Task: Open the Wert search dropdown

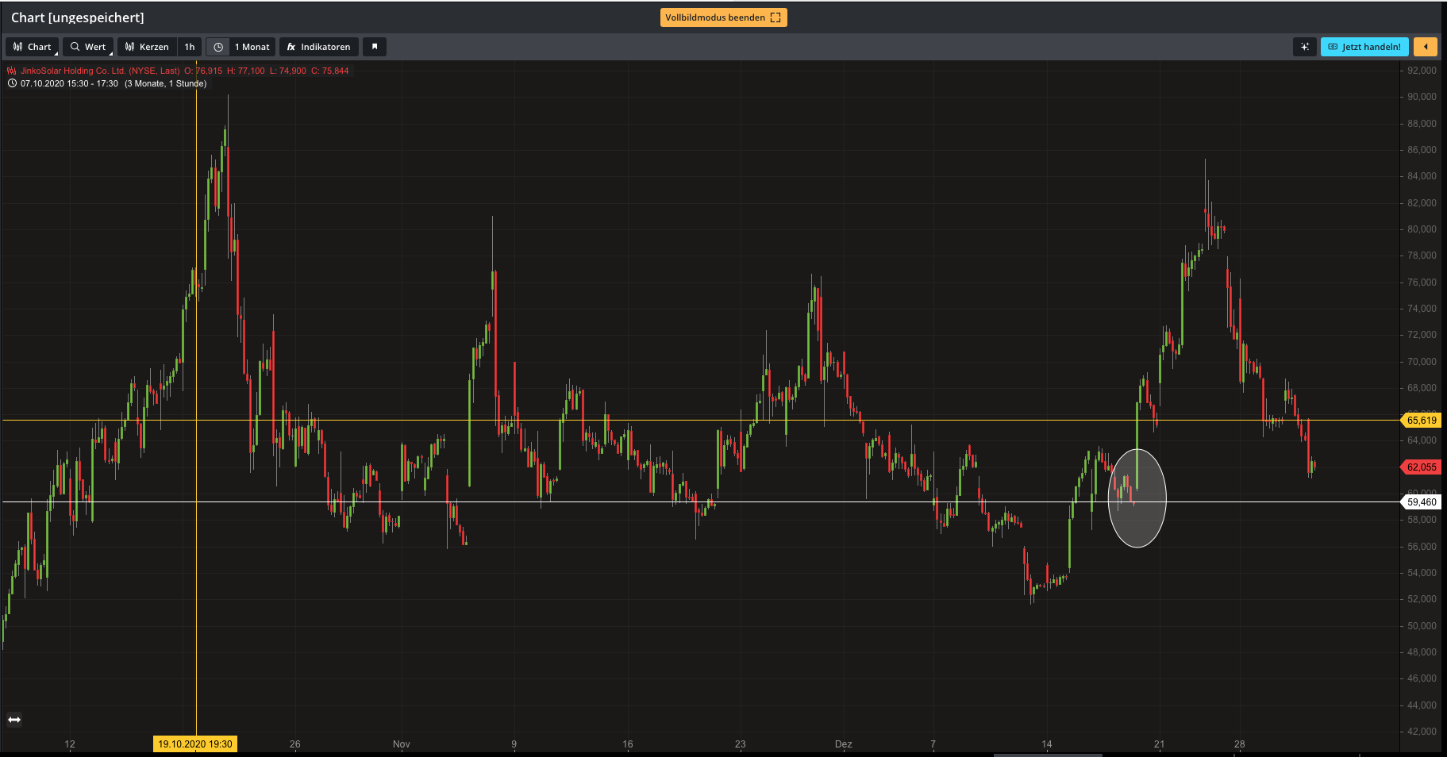Action: click(x=88, y=47)
